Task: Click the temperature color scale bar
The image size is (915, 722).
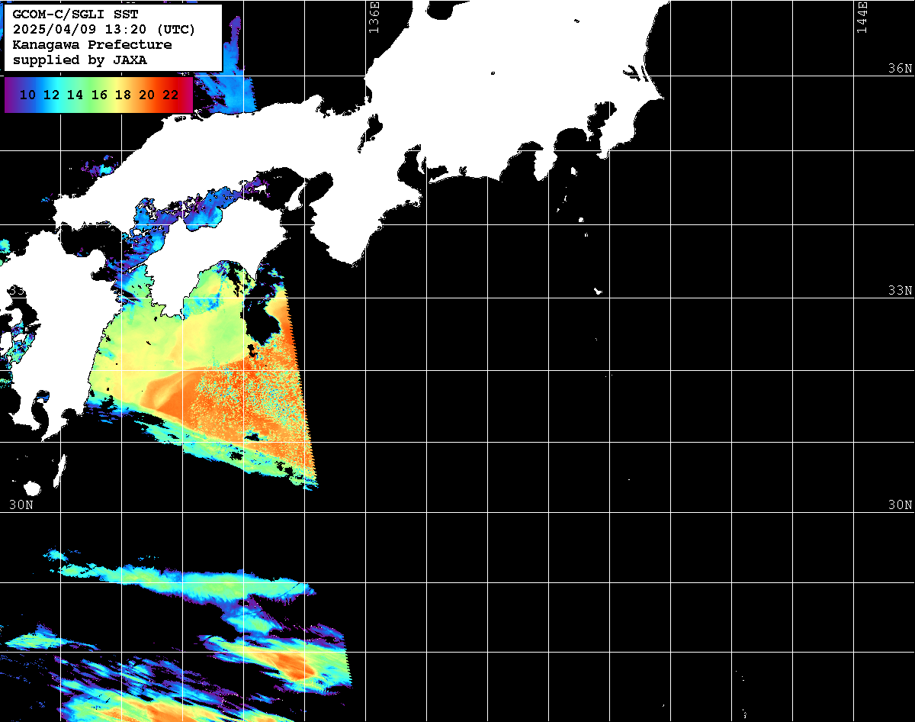Action: (x=98, y=95)
